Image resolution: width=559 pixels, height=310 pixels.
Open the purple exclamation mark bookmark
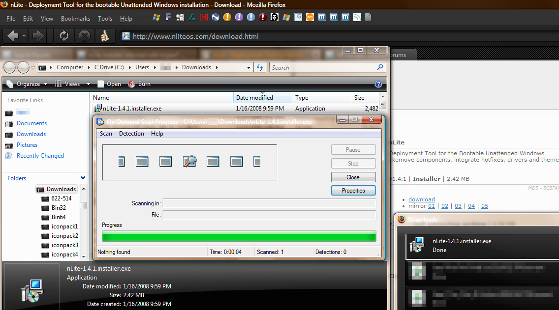pyautogui.click(x=239, y=17)
